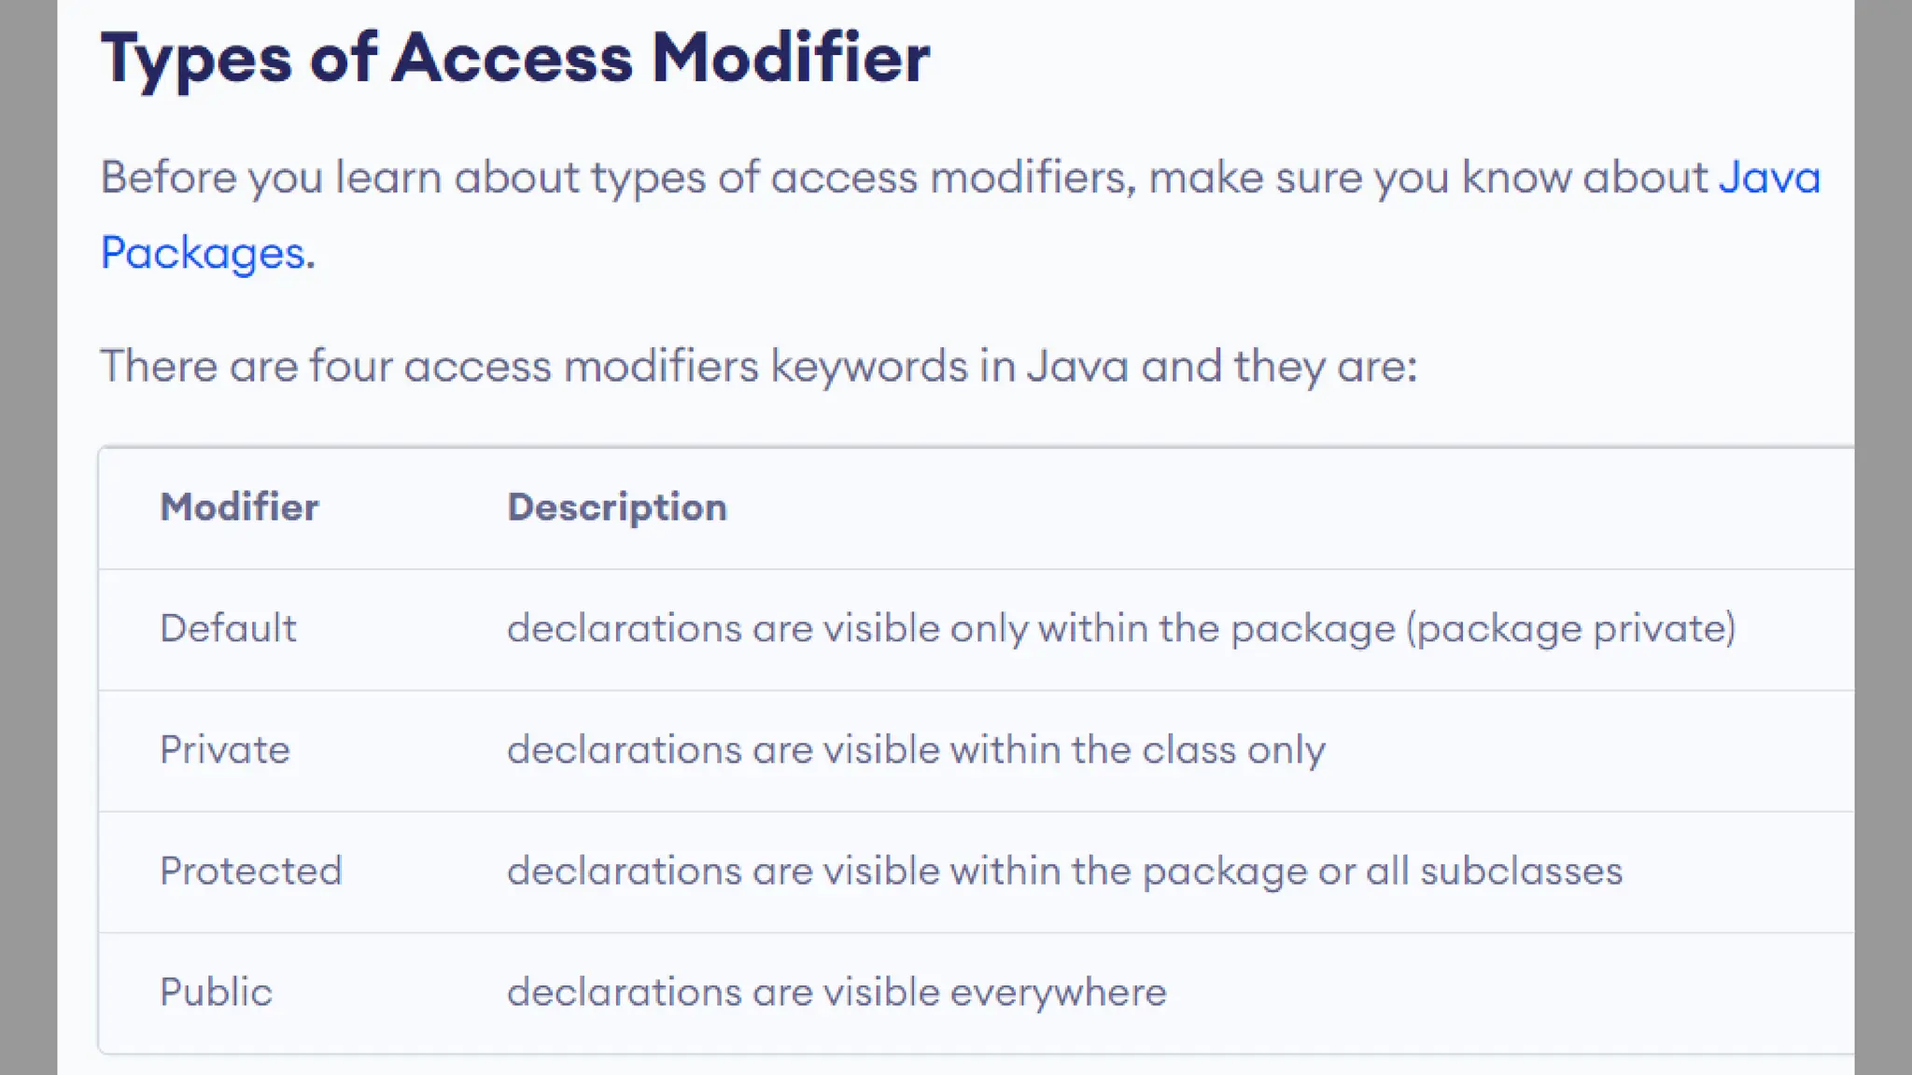Viewport: 1912px width, 1075px height.
Task: Click the 'Protected' modifier cell
Action: (251, 871)
